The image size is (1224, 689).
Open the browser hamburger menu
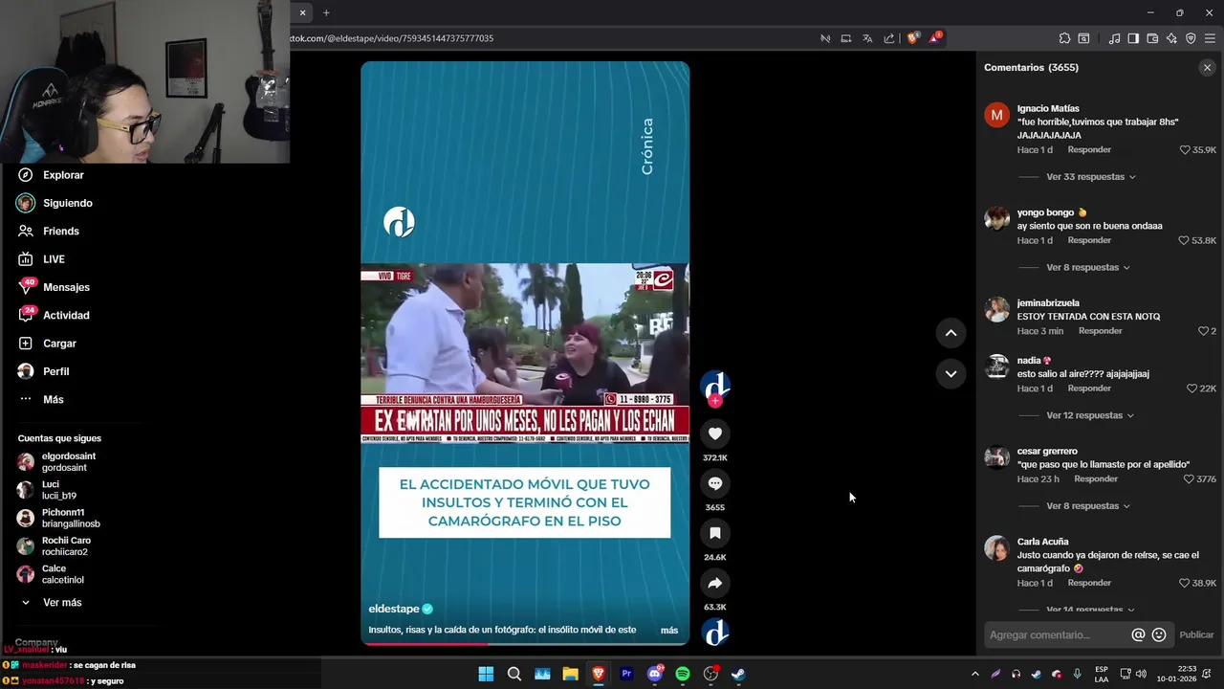1210,38
